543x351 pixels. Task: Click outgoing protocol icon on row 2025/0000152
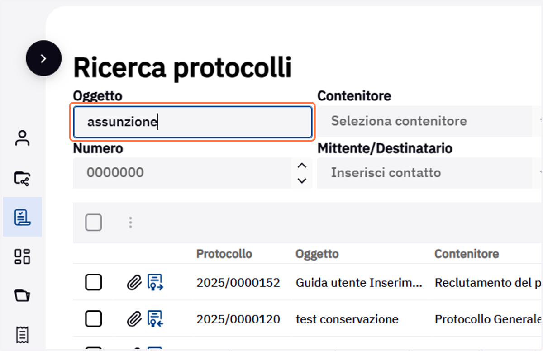[155, 283]
